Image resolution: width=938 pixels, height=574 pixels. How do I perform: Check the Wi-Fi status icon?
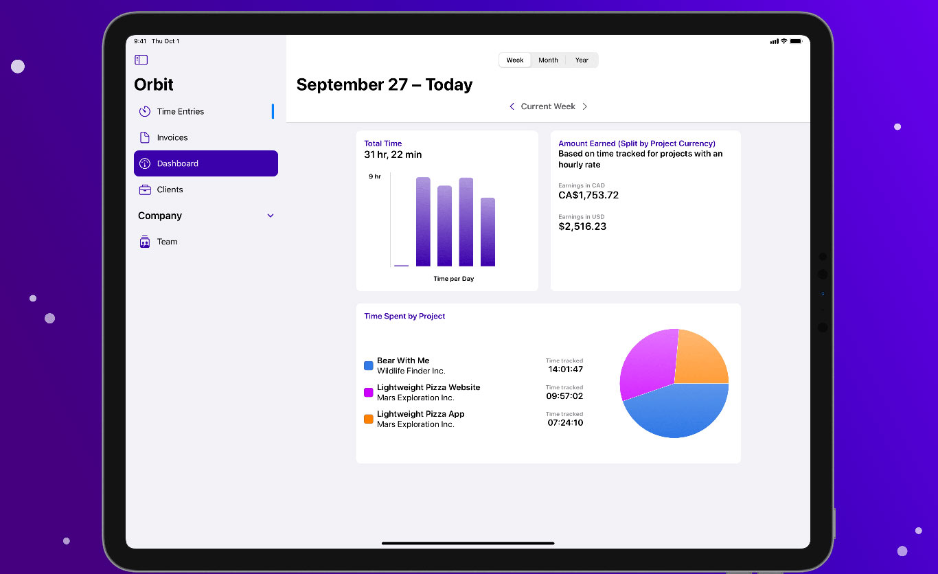coord(783,41)
